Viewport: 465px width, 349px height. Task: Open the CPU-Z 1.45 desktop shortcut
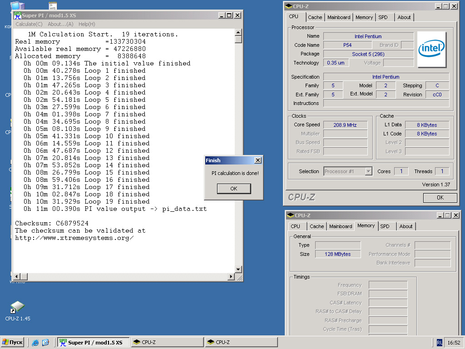pos(18,311)
